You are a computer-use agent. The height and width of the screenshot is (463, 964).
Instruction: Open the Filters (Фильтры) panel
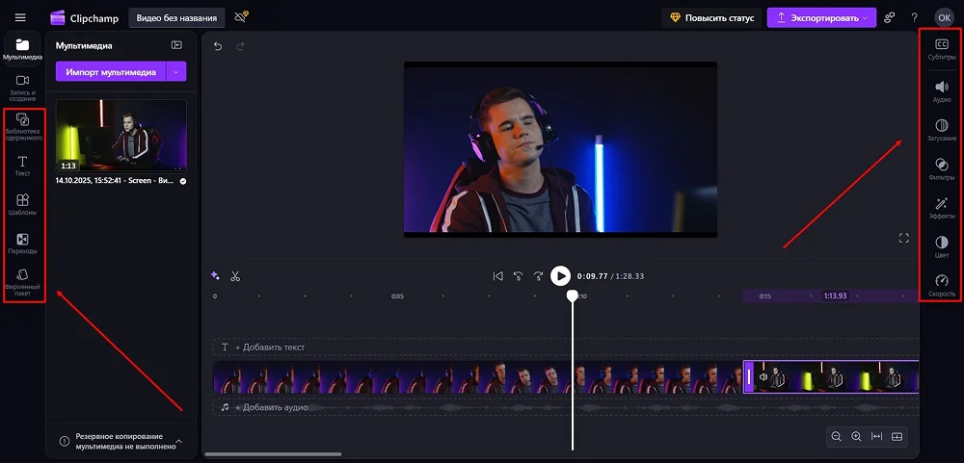point(941,168)
